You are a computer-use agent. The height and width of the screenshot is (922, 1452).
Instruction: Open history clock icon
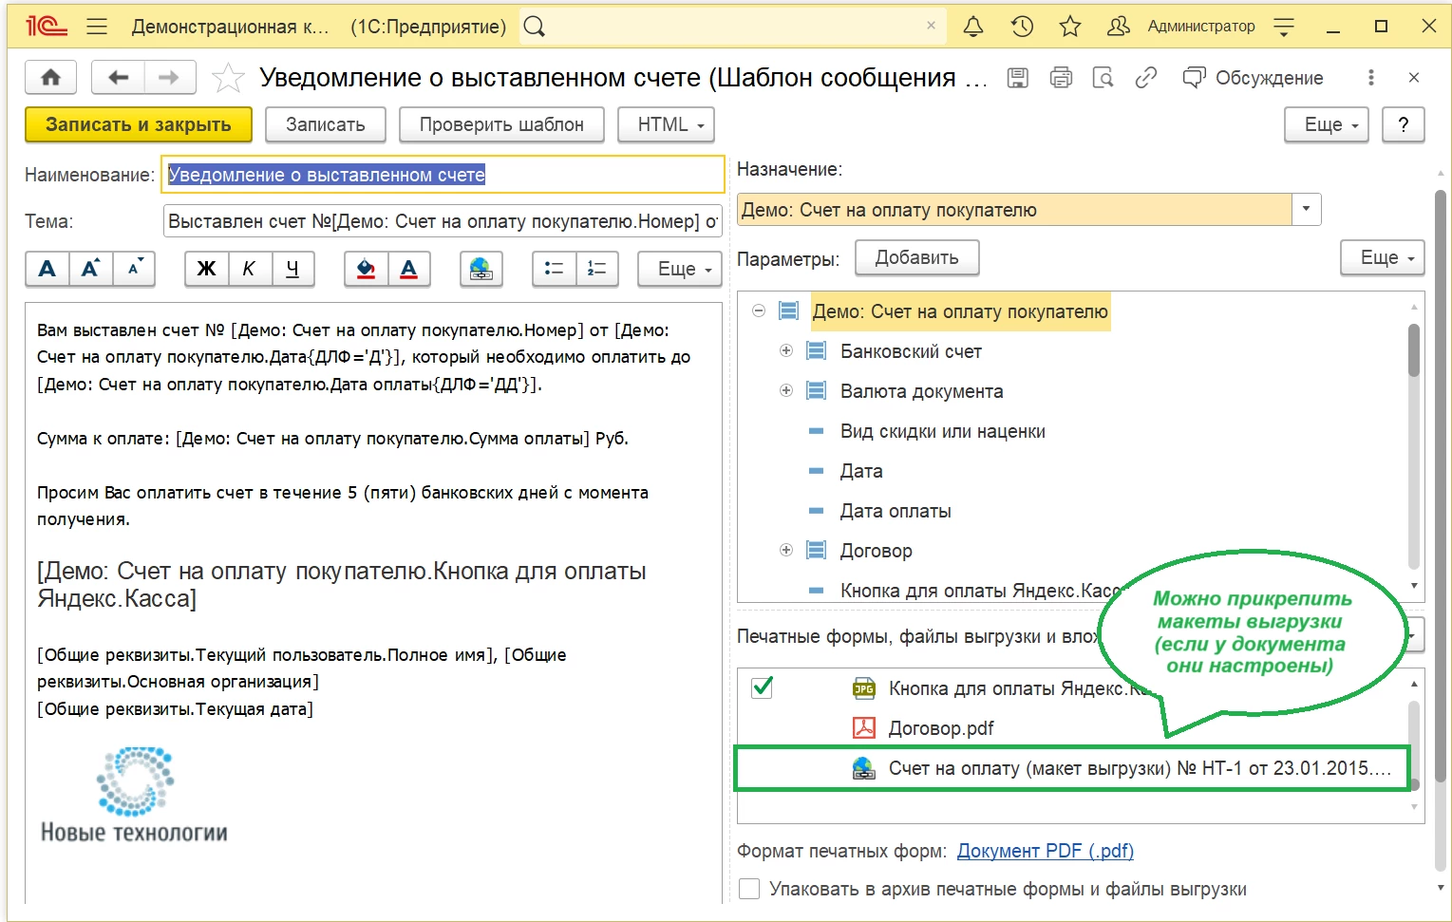[1022, 27]
